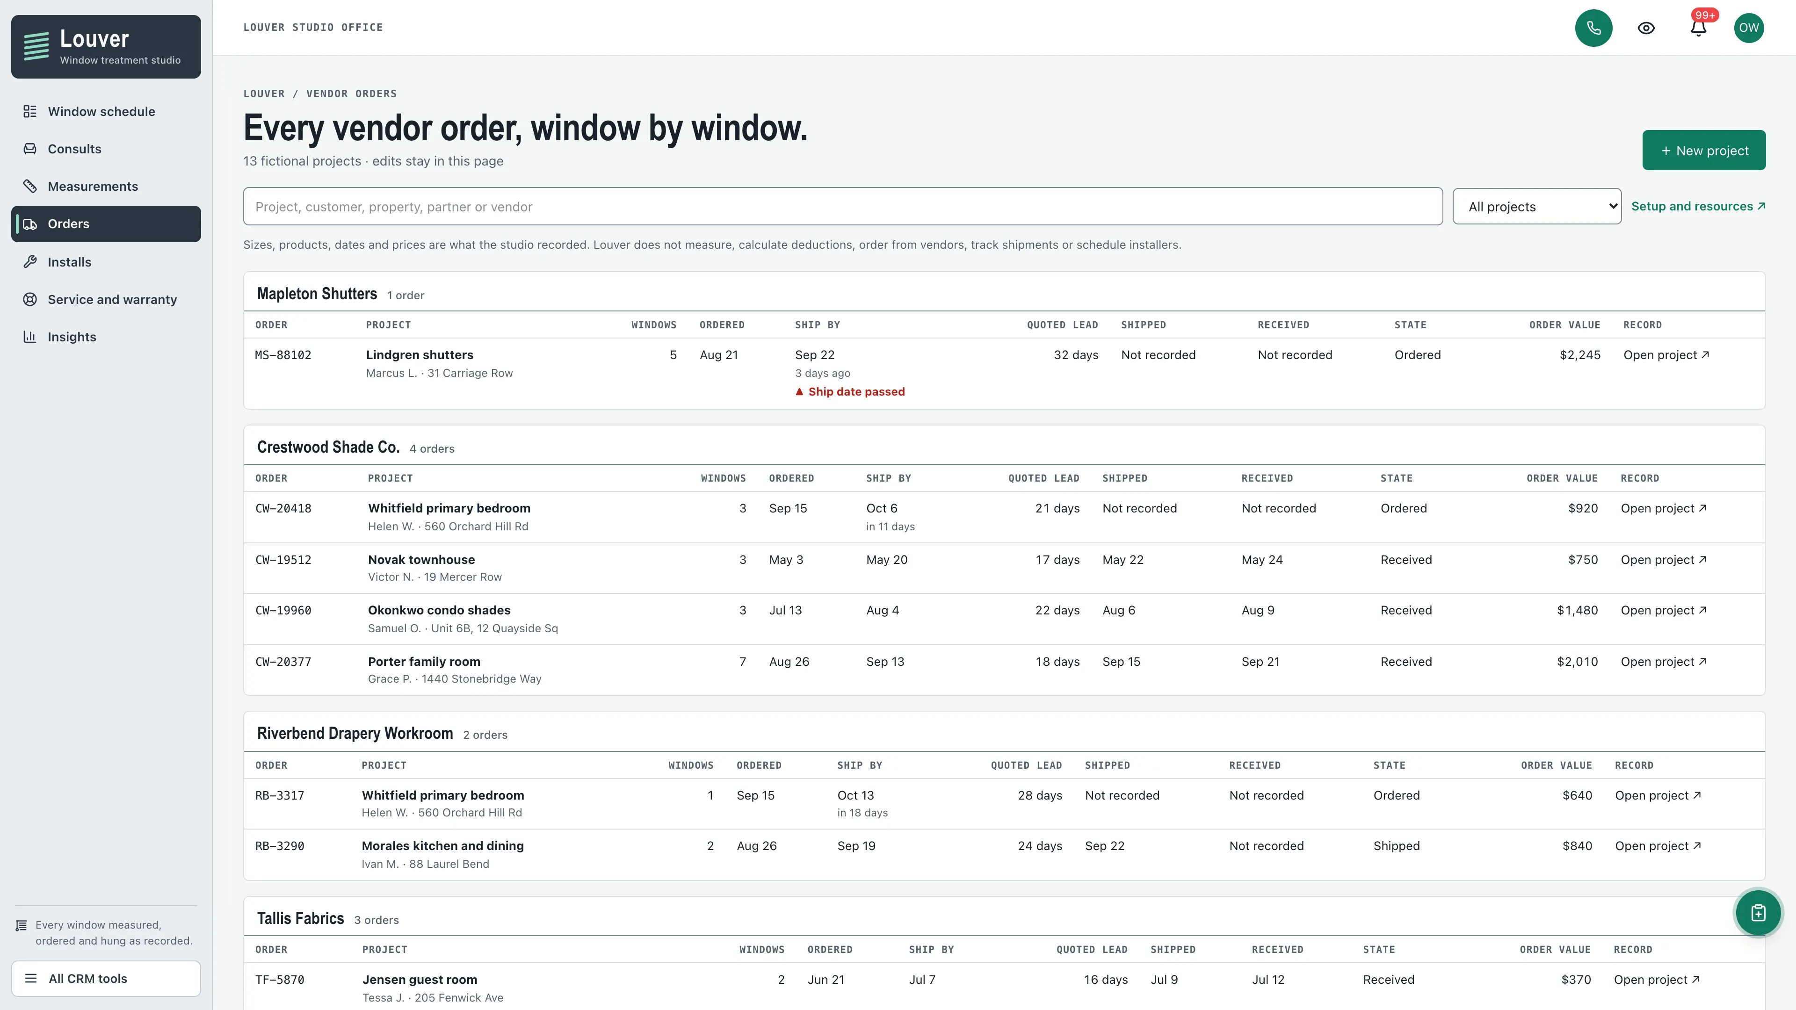Image resolution: width=1796 pixels, height=1010 pixels.
Task: Click order number MS-88102
Action: [x=283, y=355]
